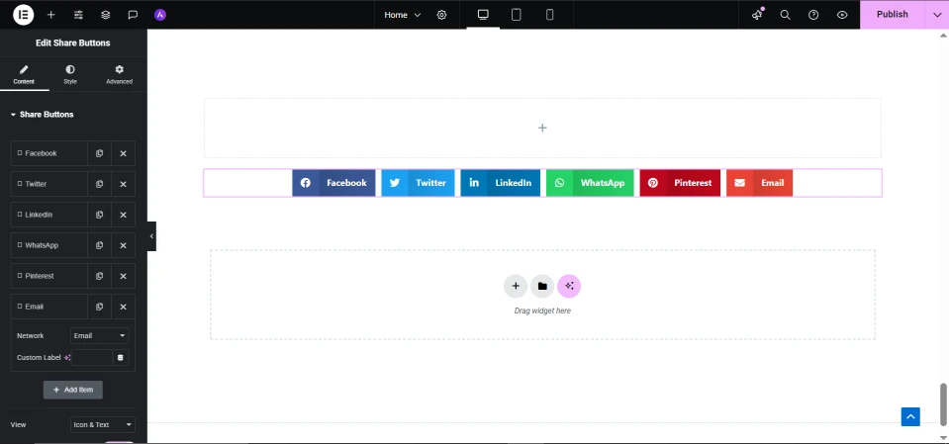Remove the Twitter item

tap(123, 184)
